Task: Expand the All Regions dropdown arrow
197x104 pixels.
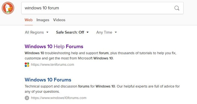Action: point(47,32)
